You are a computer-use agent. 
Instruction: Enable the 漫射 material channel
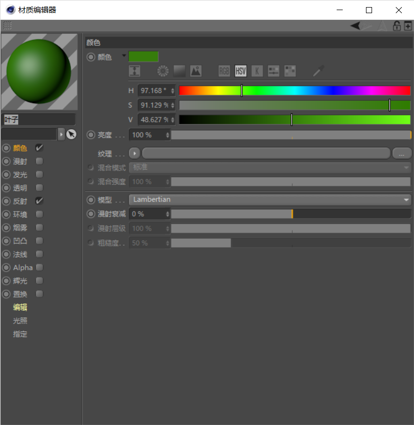click(x=39, y=161)
